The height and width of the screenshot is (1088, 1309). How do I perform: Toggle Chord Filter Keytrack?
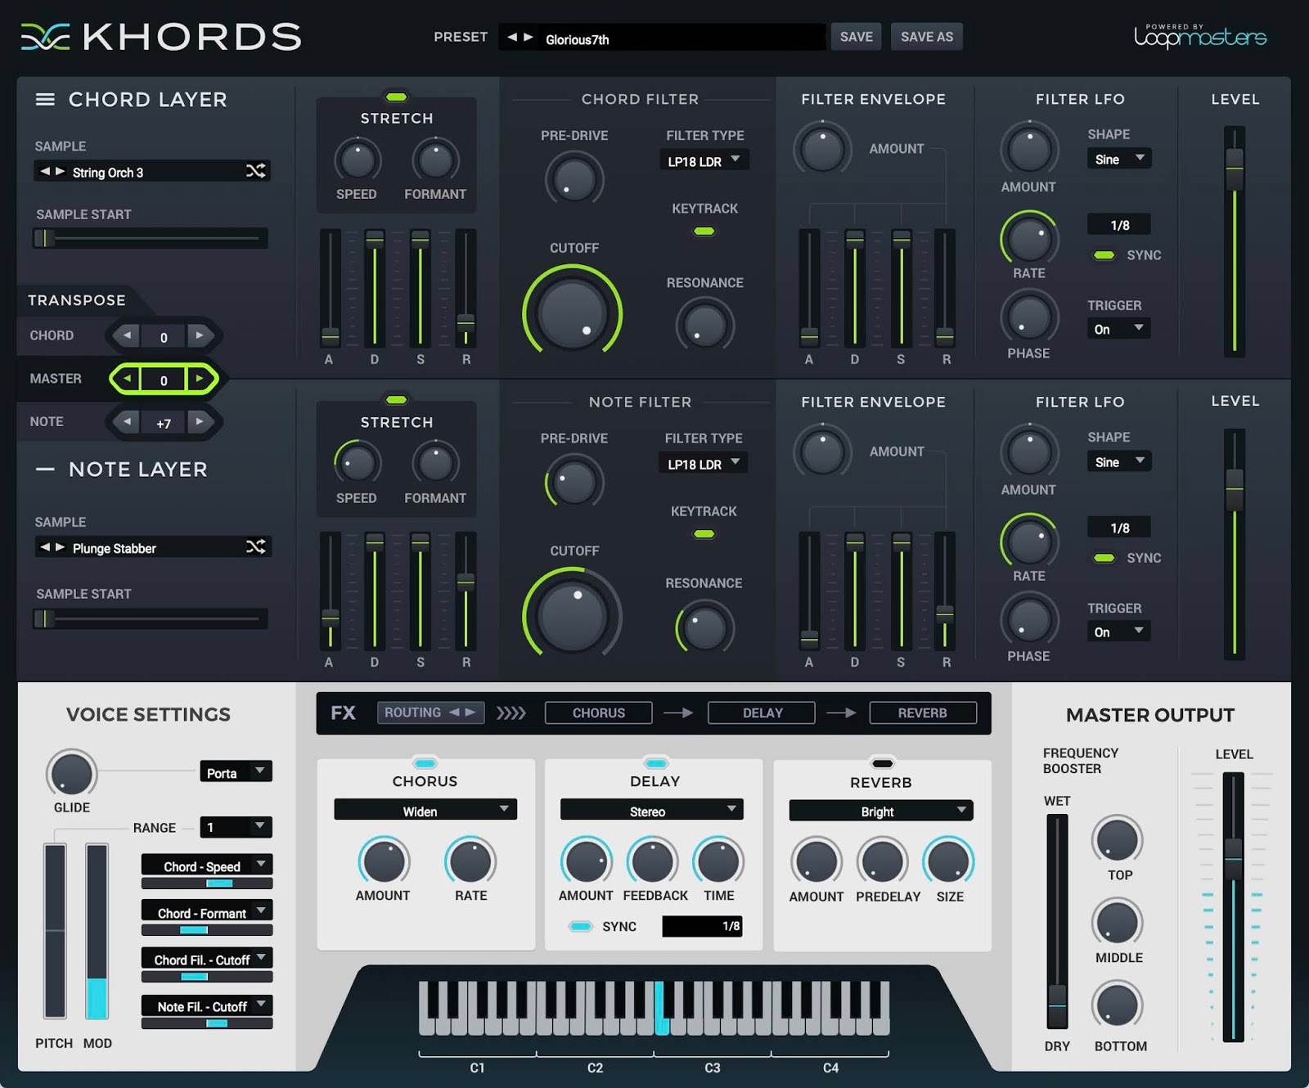coord(704,232)
